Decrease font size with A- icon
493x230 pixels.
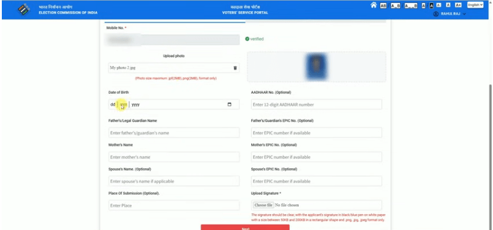[438, 5]
